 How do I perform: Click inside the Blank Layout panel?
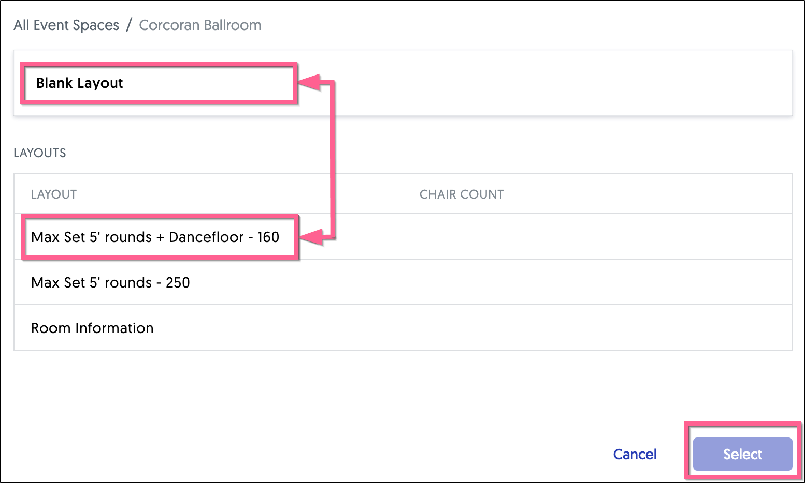(155, 83)
